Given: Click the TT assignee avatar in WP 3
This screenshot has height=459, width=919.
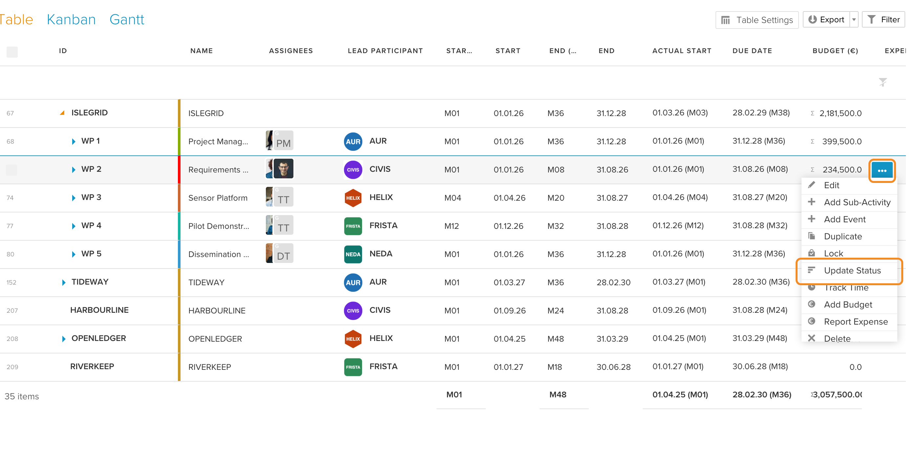Looking at the screenshot, I should (x=283, y=197).
